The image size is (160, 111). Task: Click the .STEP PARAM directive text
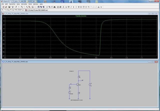[77, 99]
